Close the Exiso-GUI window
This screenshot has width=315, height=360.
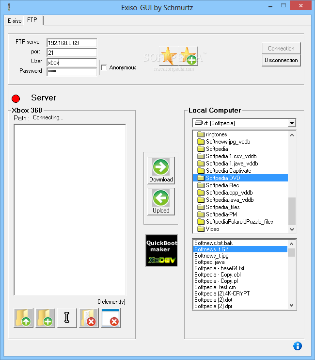tap(301, 5)
